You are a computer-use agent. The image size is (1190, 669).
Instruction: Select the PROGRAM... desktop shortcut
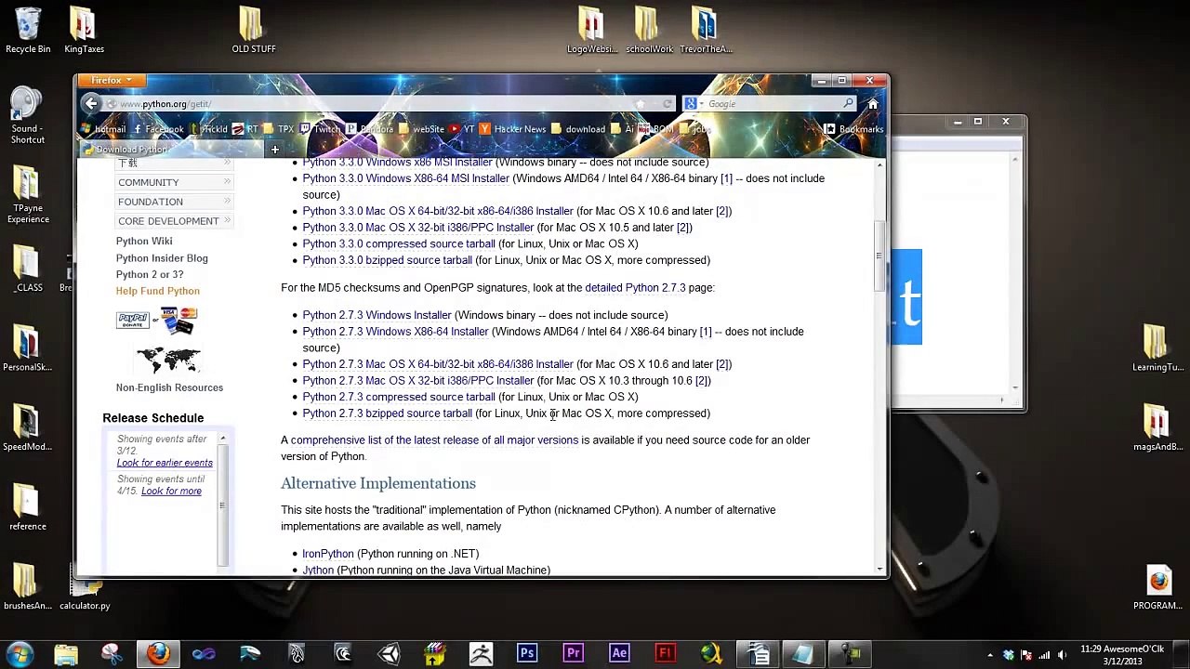1157,588
